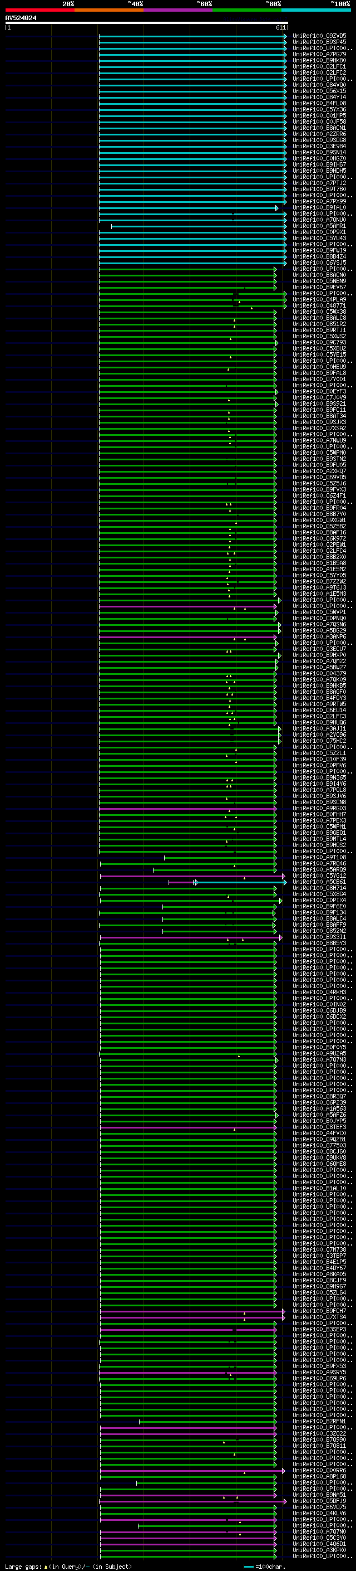Click UniRef100_Q6YSJ5 label
The image size is (356, 1571).
click(319, 263)
